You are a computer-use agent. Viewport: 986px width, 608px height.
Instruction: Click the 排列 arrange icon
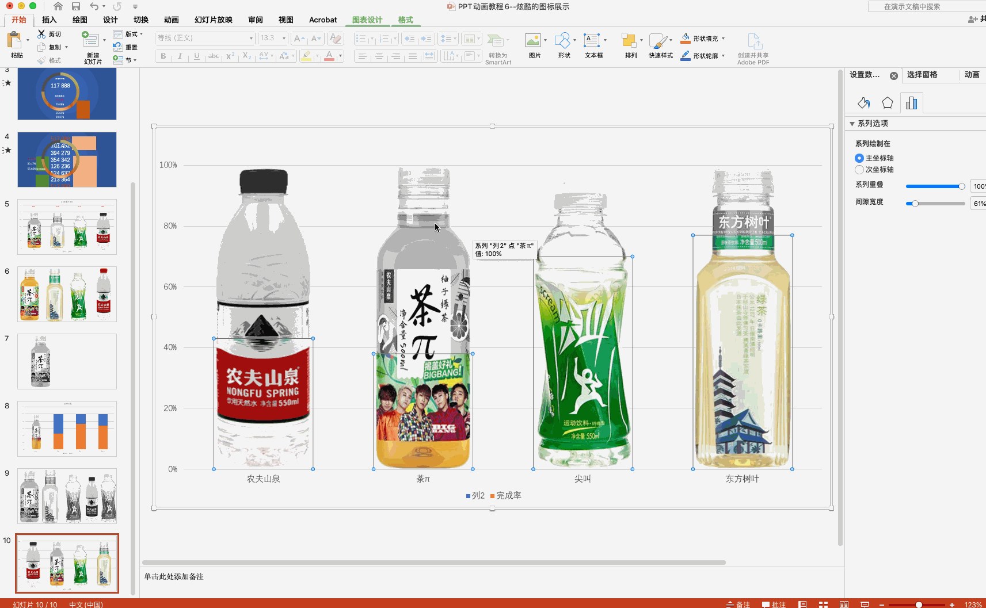point(629,40)
